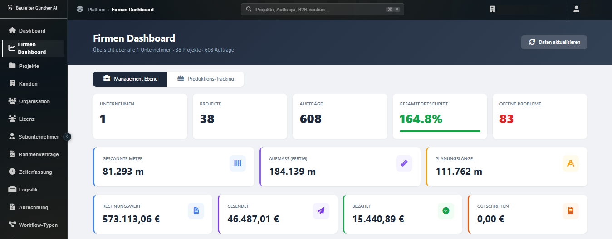
Task: Click the ⌘ K shortcut badge
Action: click(x=393, y=9)
